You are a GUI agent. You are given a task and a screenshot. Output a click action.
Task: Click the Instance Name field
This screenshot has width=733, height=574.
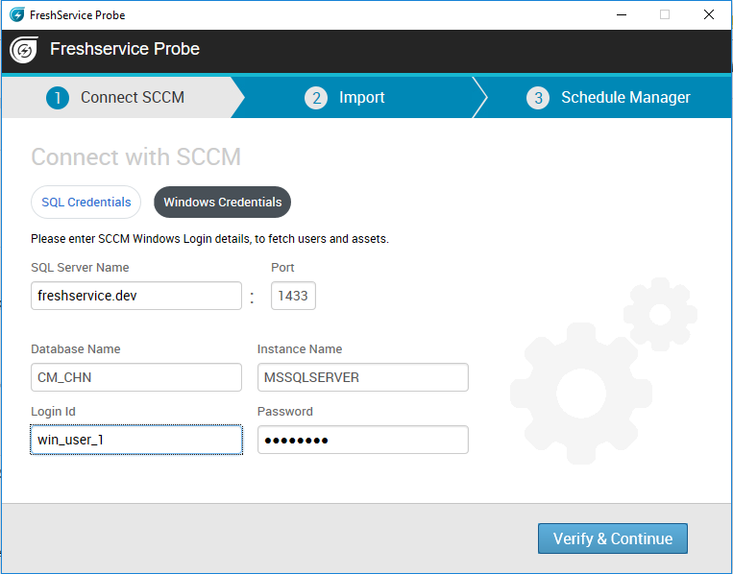pos(363,377)
